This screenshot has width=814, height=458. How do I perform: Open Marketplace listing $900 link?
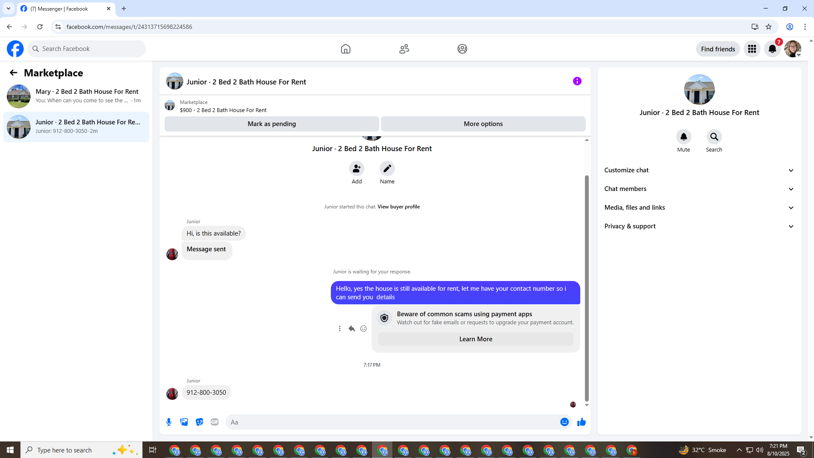pyautogui.click(x=223, y=110)
